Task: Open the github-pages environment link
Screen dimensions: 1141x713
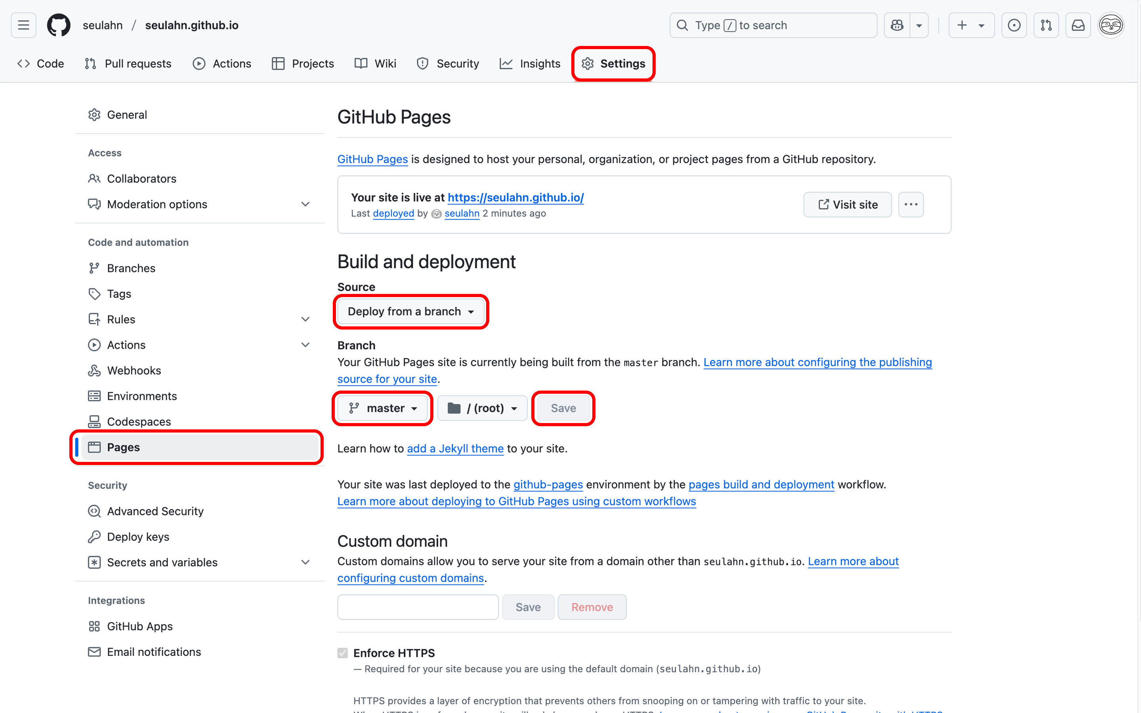Action: (x=548, y=485)
